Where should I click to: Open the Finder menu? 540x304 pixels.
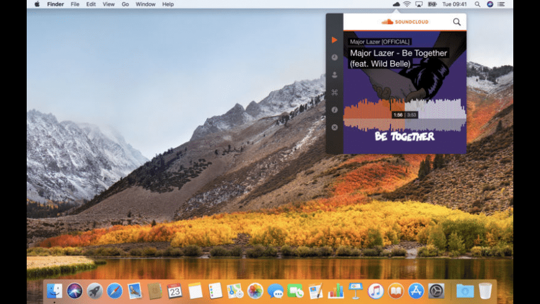click(x=55, y=4)
